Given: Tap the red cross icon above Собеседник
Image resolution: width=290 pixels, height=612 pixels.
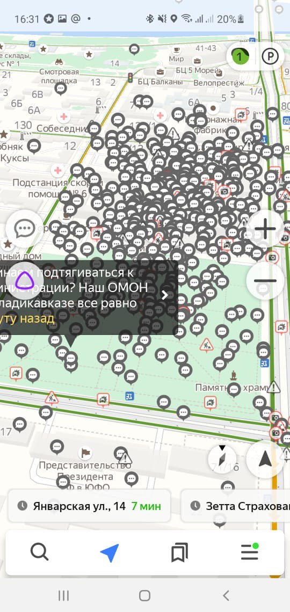Looking at the screenshot, I should pyautogui.click(x=63, y=116).
